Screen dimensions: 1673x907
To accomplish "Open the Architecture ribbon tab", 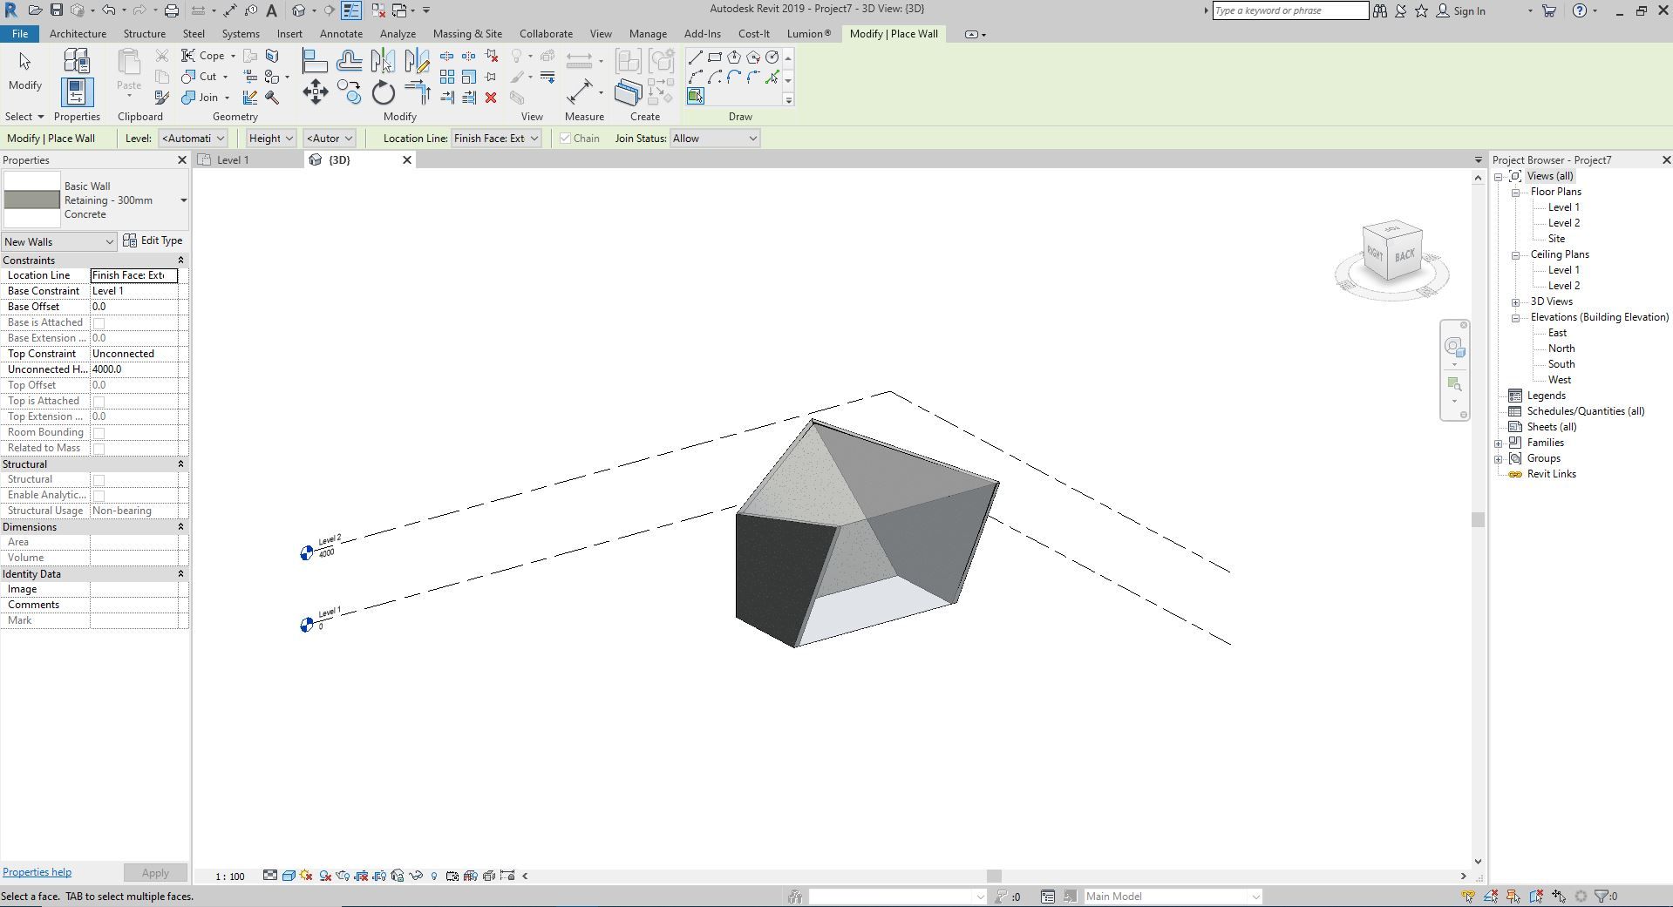I will tap(78, 34).
